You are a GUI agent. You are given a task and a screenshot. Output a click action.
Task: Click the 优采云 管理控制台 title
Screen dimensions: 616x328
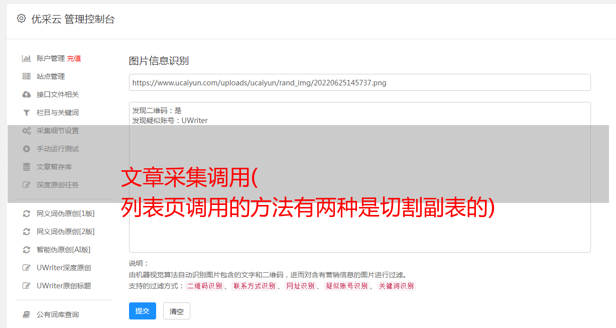pyautogui.click(x=73, y=19)
